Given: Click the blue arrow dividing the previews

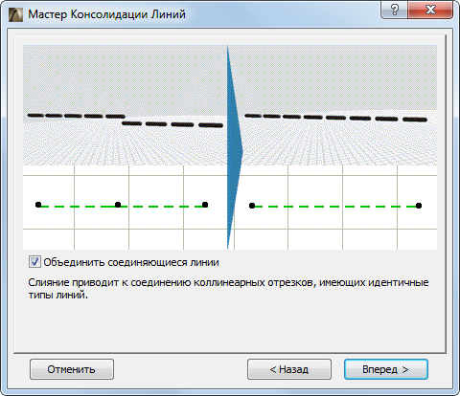Looking at the screenshot, I should 234,147.
